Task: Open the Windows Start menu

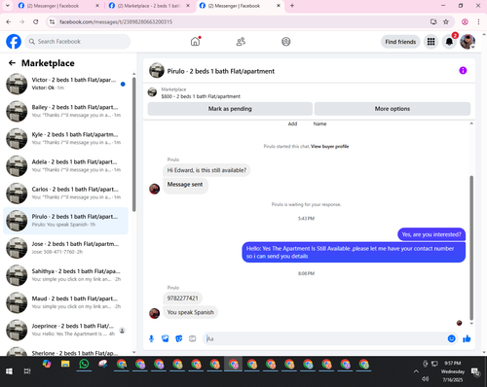Action: coord(9,371)
